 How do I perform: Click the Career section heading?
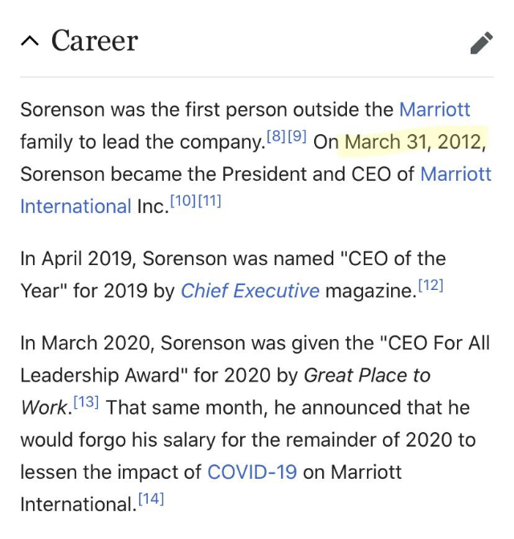point(95,41)
